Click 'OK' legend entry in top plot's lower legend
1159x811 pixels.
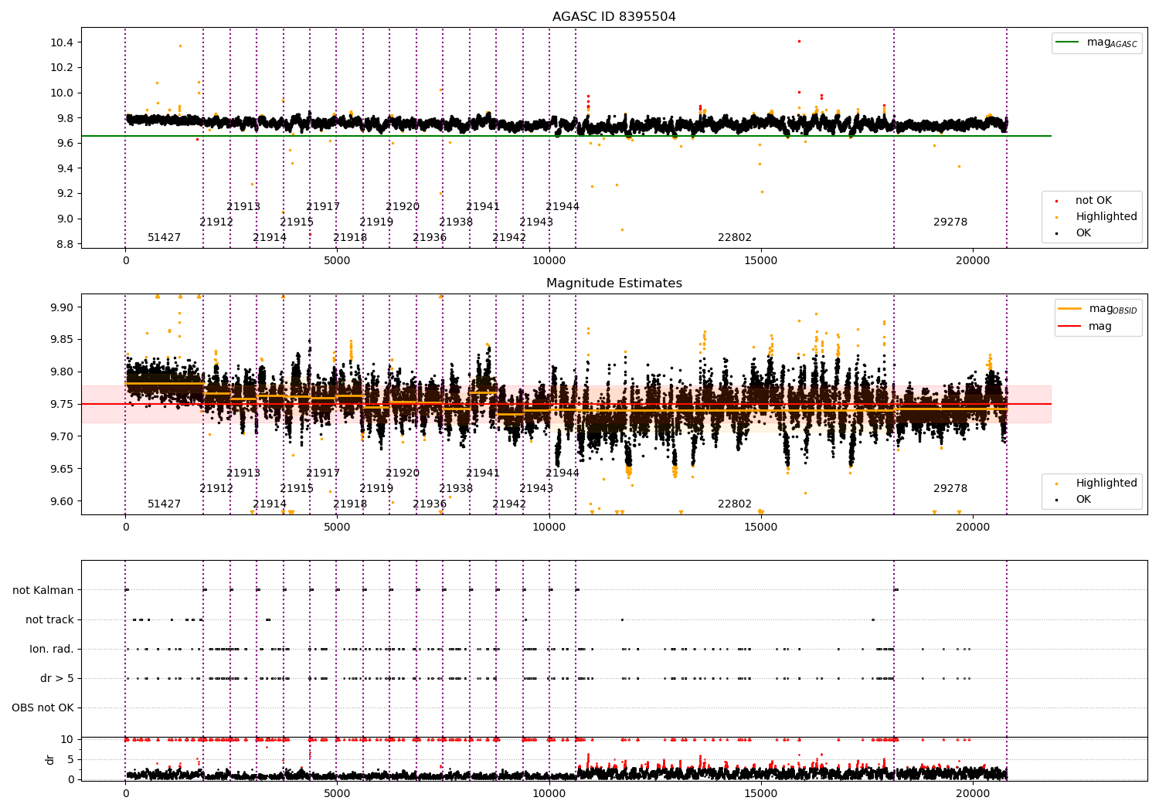tap(1073, 232)
